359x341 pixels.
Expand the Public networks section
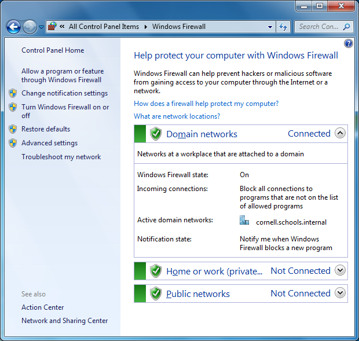coord(340,293)
